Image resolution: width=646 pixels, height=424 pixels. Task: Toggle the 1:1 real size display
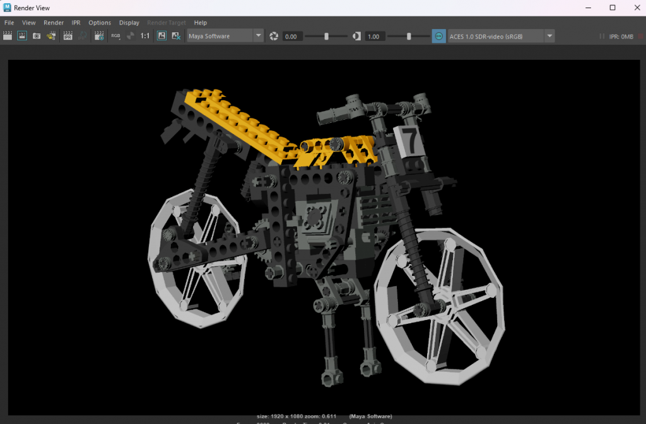(145, 37)
